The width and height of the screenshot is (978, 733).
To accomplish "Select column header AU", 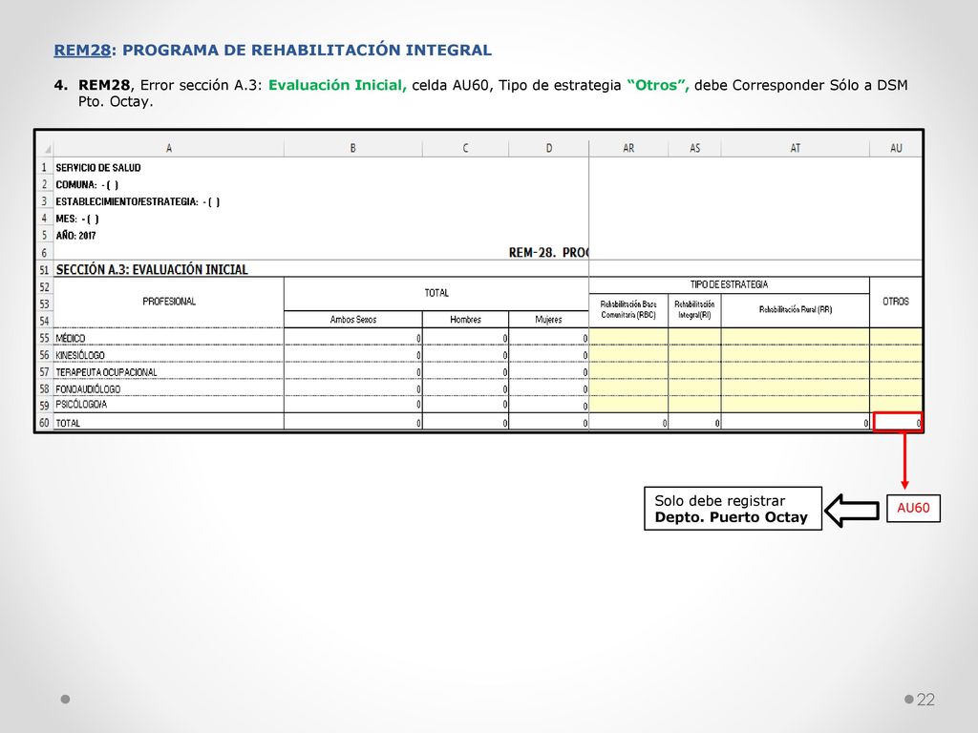I will click(x=896, y=148).
